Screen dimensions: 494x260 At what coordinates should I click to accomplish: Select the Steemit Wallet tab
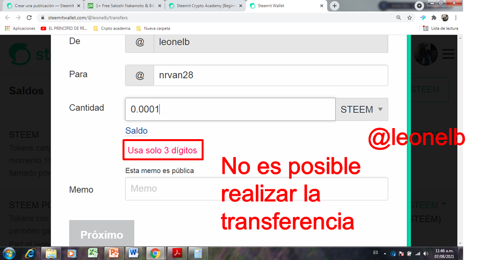click(285, 6)
